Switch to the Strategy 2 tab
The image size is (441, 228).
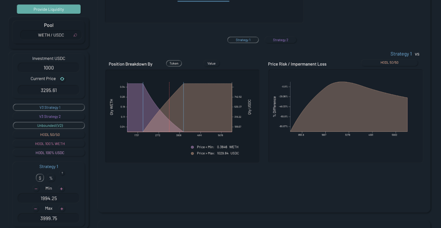pos(280,40)
